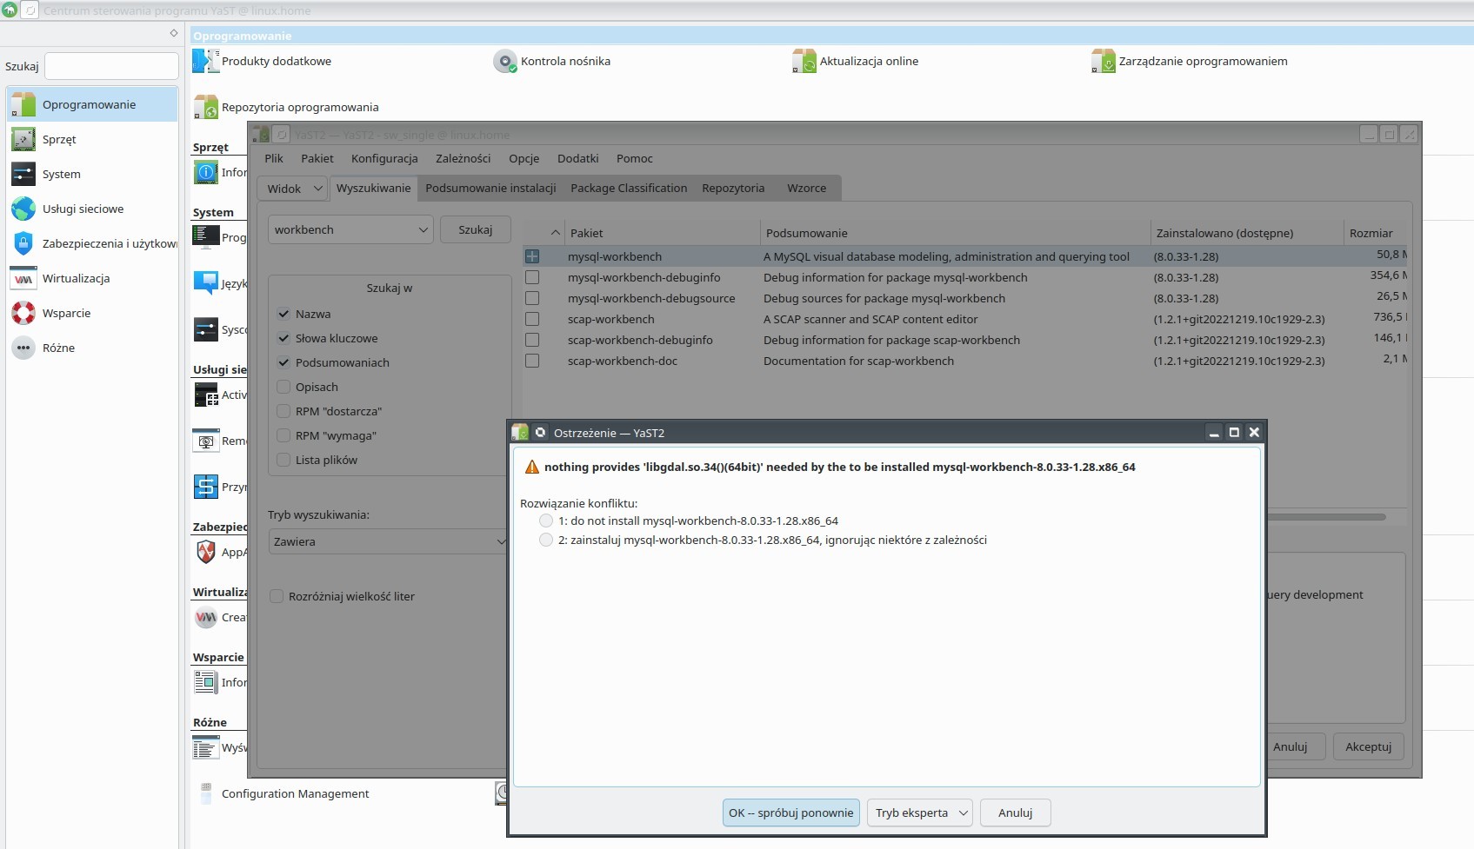Click the OK – spróbuj ponownie button
1474x849 pixels.
790,813
